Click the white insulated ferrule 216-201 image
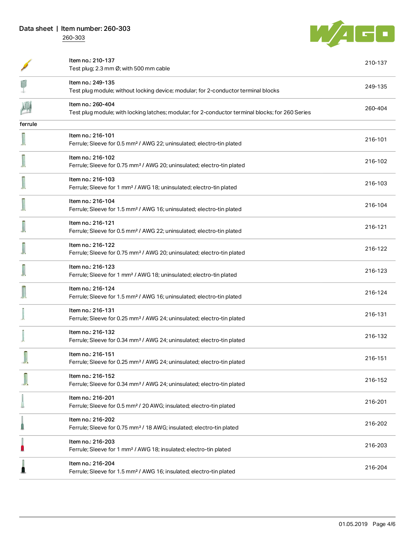 (x=22, y=401)
